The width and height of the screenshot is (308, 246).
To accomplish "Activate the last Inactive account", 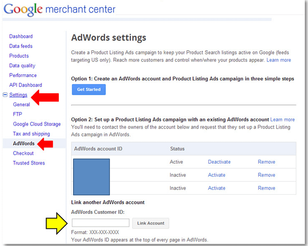I will click(217, 188).
